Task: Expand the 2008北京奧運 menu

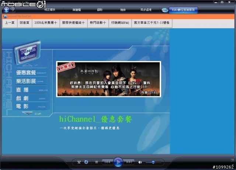Action: click(x=46, y=23)
